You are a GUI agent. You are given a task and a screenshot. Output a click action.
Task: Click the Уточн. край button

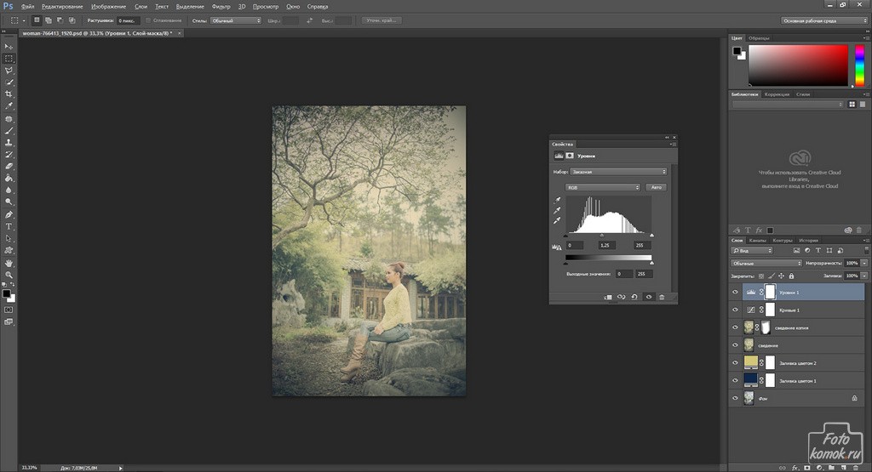click(383, 20)
